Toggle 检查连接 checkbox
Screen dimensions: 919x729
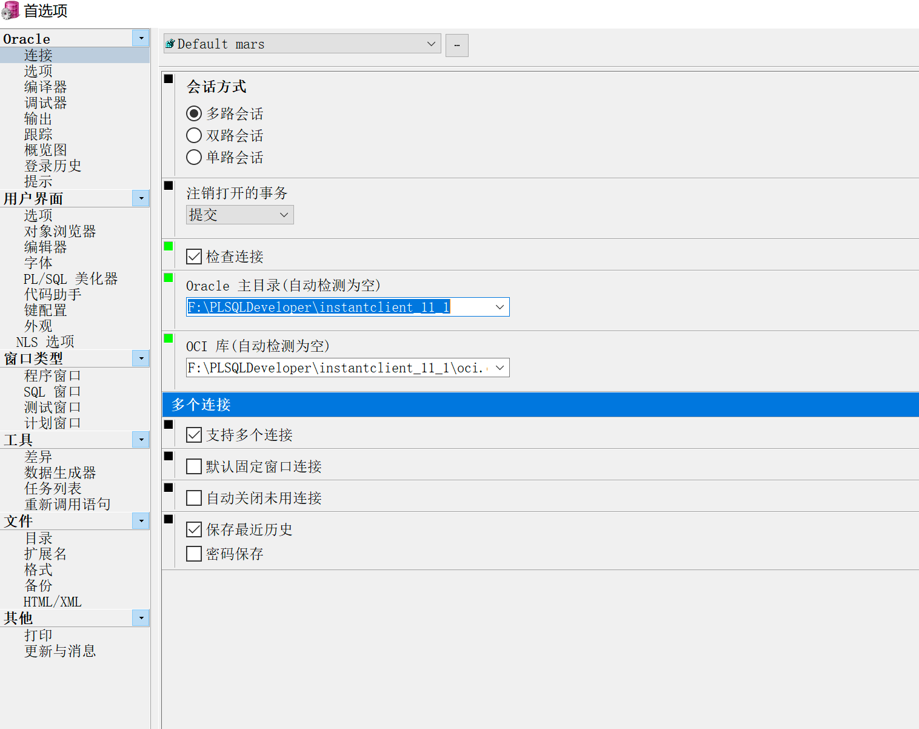194,257
